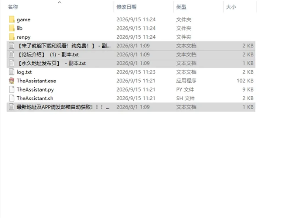This screenshot has height=218, width=284.
Task: Click icon of 最新地址及APP请发邮箱自动获取 file
Action: 12,107
